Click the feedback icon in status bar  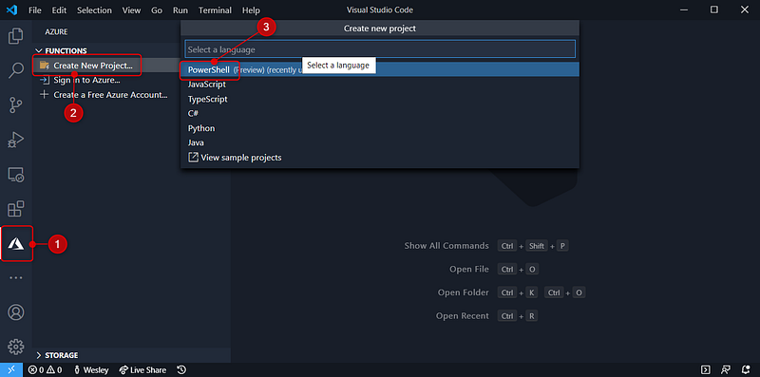pyautogui.click(x=726, y=370)
